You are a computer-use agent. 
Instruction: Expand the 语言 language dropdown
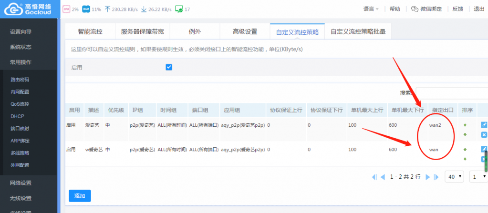click(x=371, y=9)
